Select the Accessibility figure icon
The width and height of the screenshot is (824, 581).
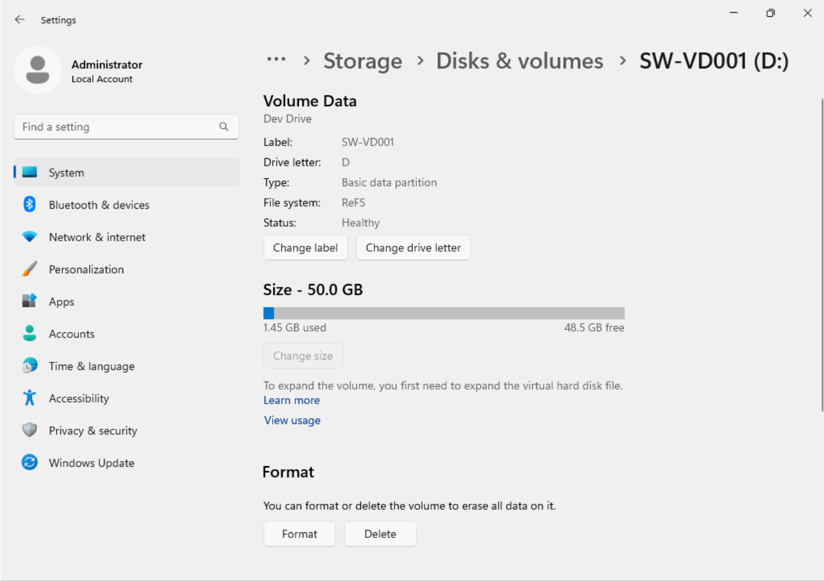[x=30, y=398]
